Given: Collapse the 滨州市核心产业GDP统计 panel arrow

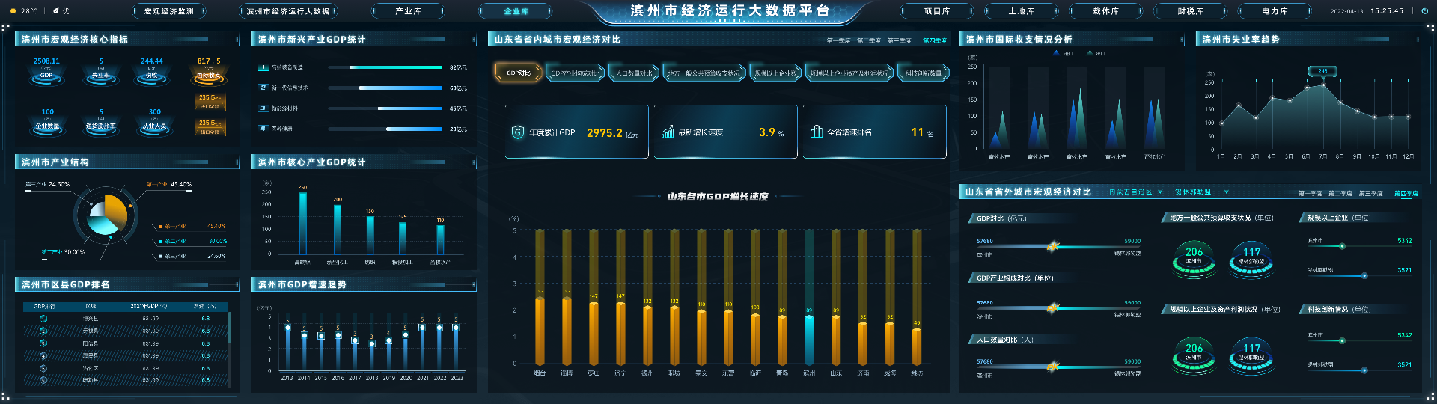Looking at the screenshot, I should [x=474, y=162].
